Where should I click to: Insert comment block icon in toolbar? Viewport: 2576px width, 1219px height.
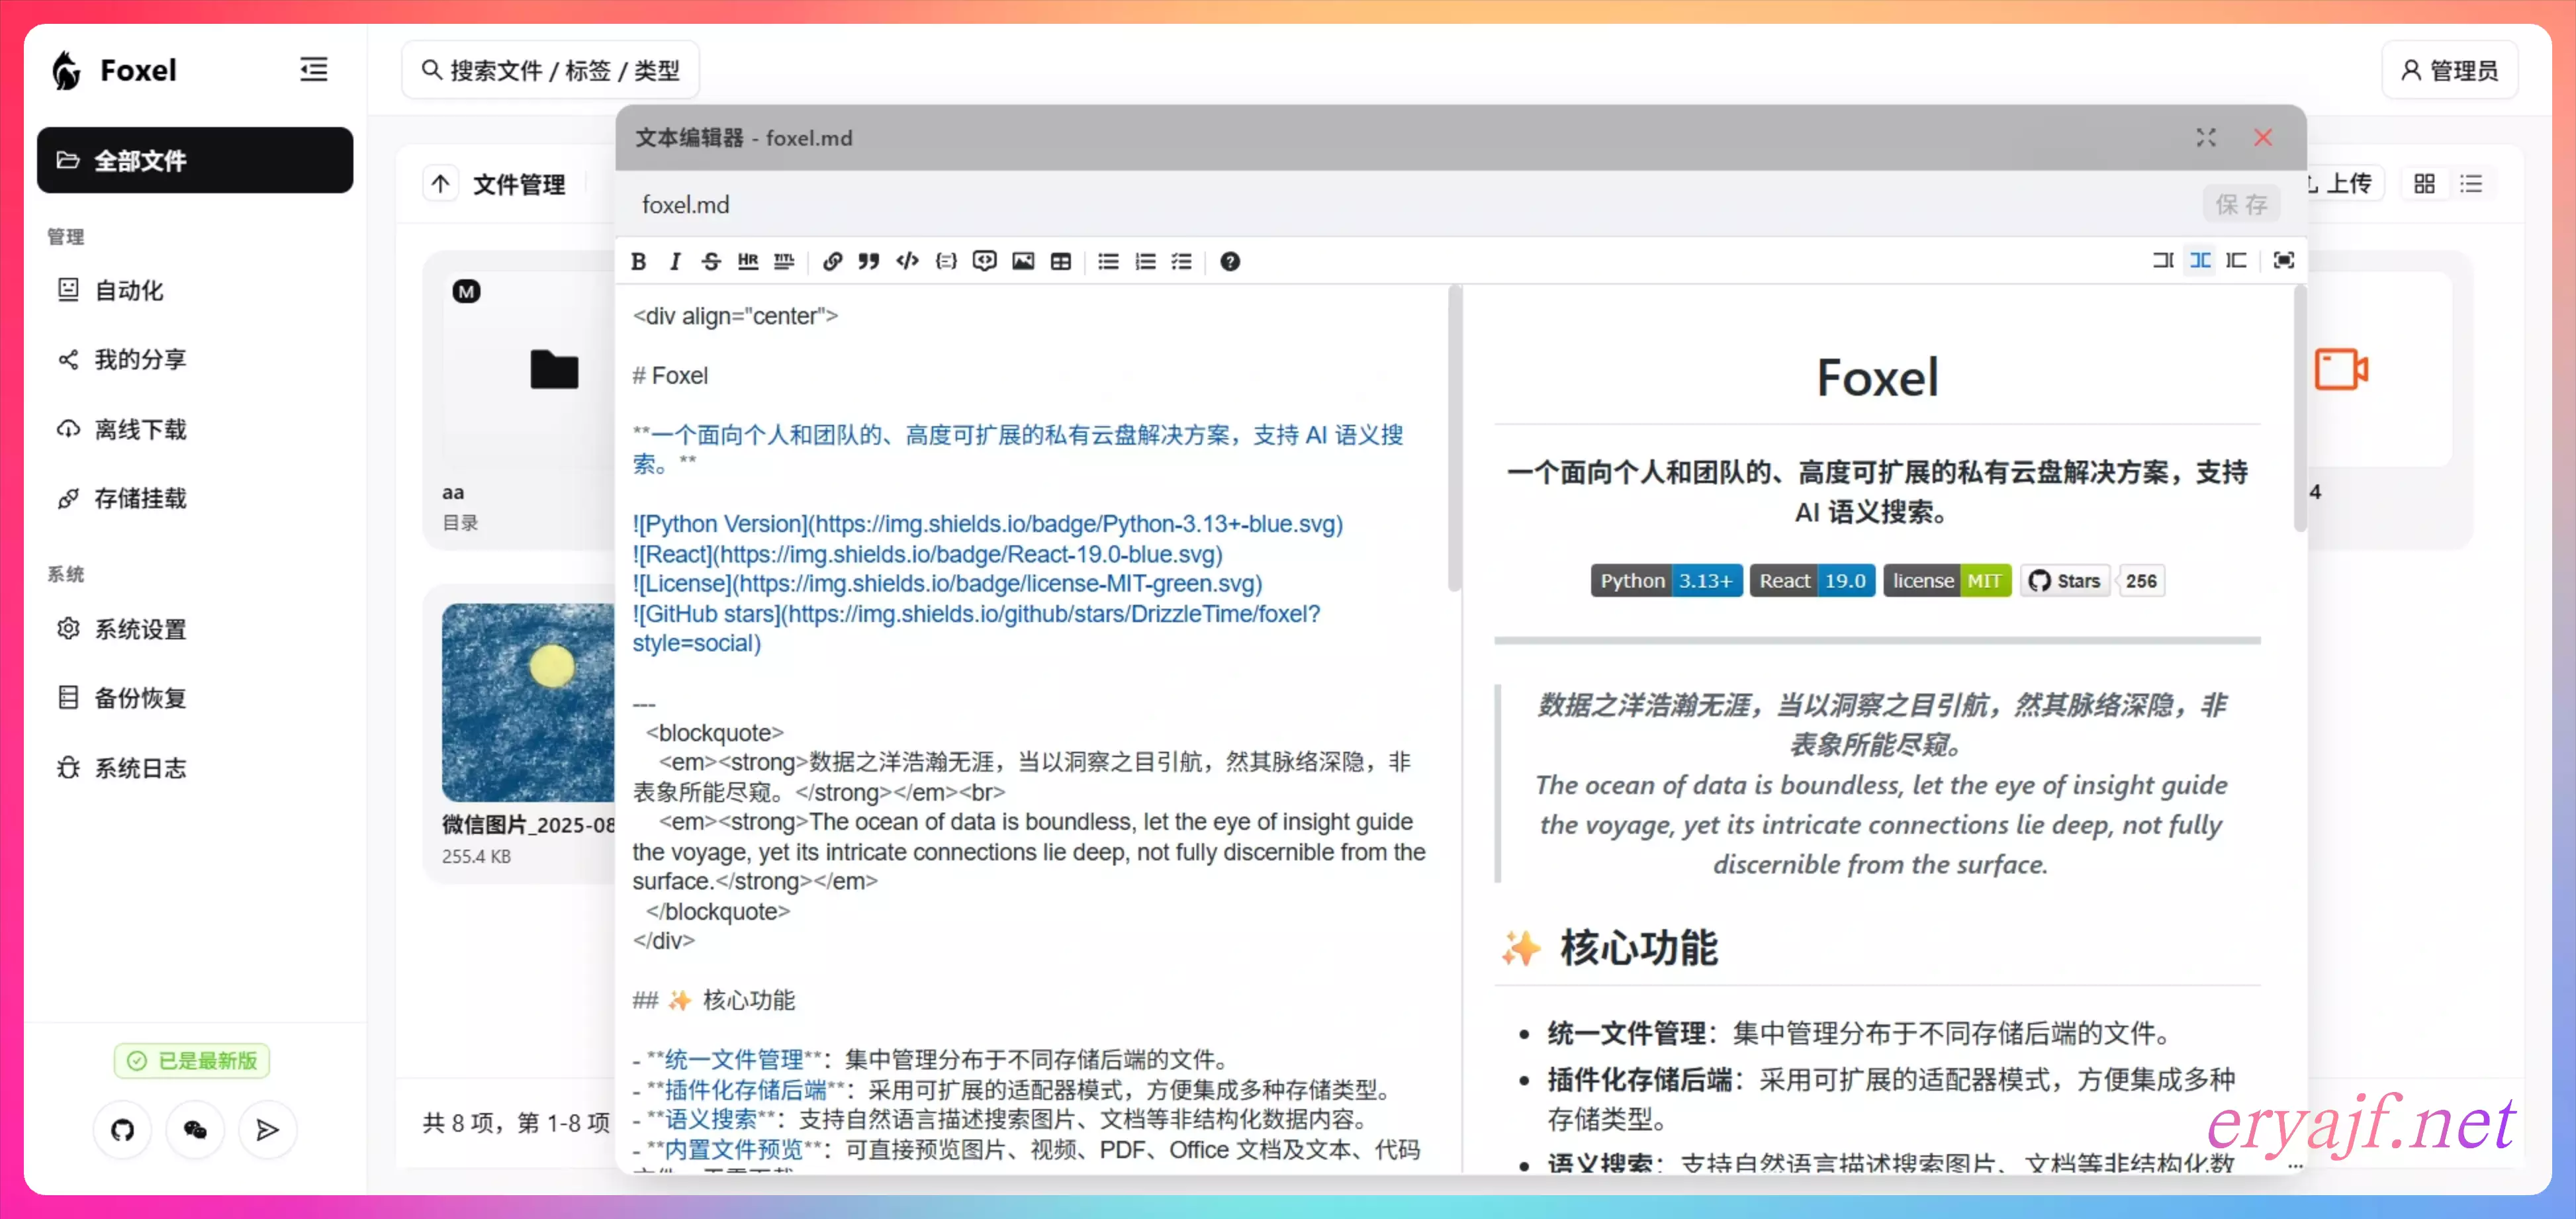coord(984,261)
